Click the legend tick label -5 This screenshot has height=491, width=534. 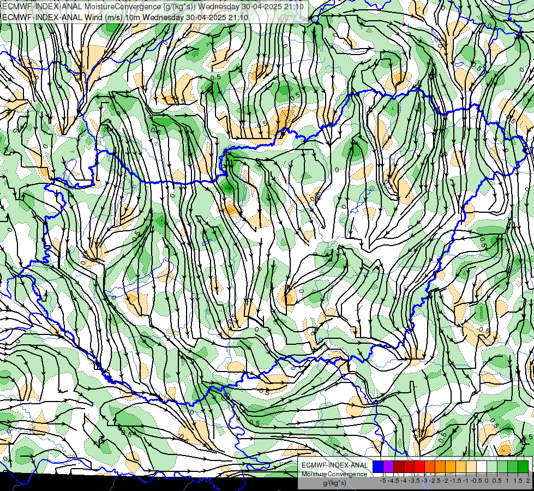383,481
